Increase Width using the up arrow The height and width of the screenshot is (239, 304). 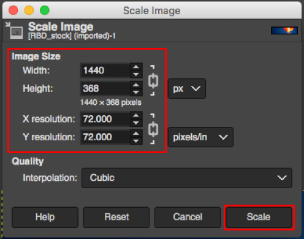(136, 67)
